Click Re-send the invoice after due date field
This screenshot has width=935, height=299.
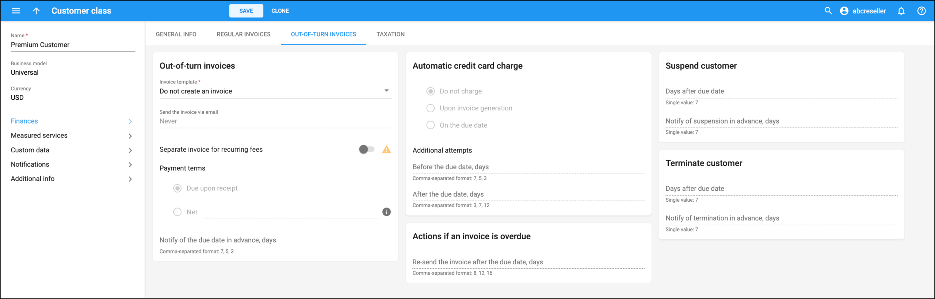point(528,262)
